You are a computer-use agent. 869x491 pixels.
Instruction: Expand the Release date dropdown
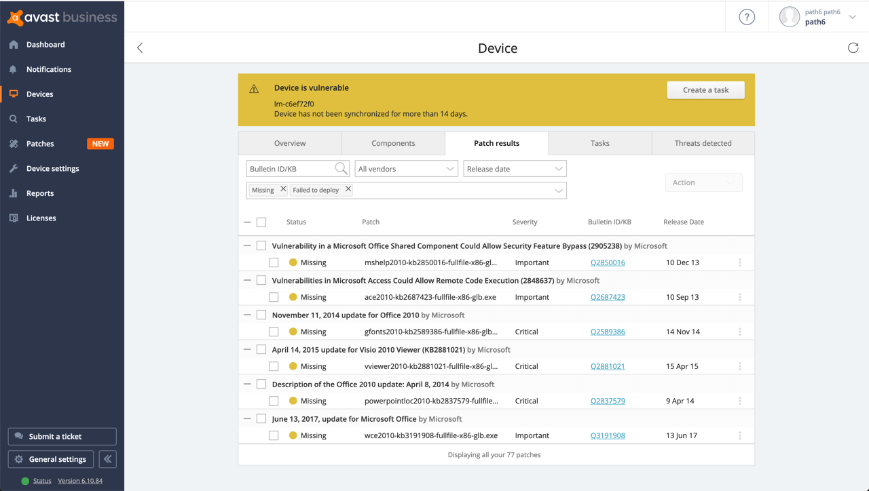tap(515, 169)
